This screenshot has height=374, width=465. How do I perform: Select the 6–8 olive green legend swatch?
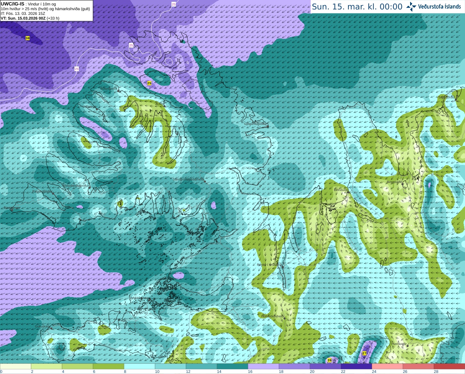pyautogui.click(x=108, y=366)
